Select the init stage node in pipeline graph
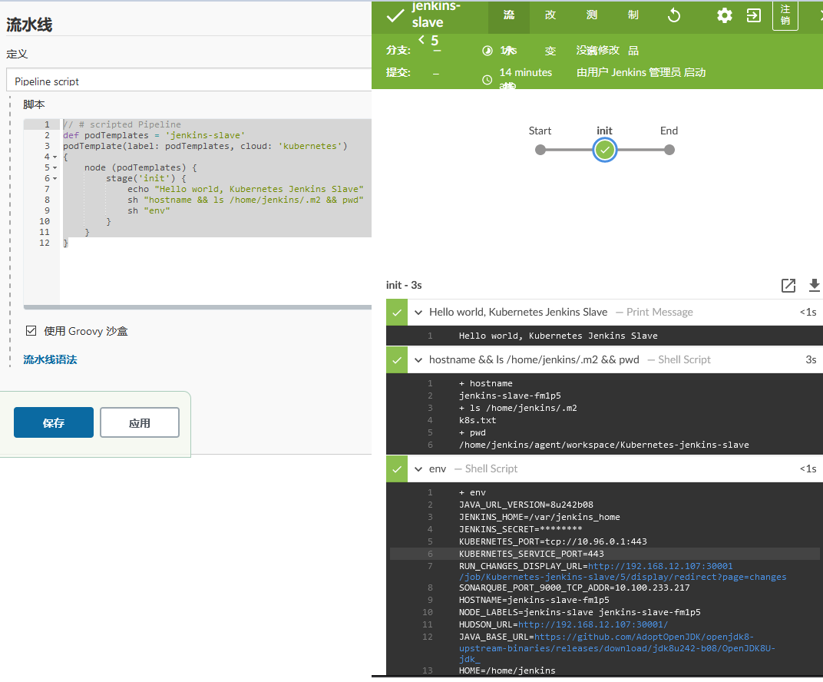 tap(605, 151)
